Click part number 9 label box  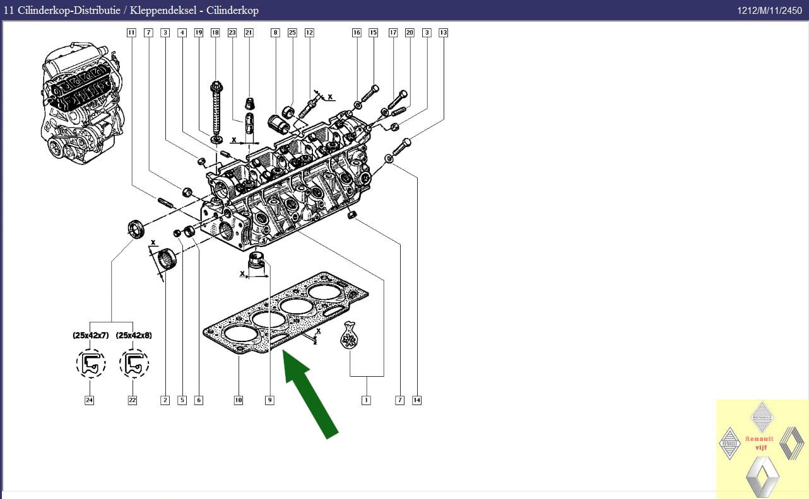coord(270,400)
